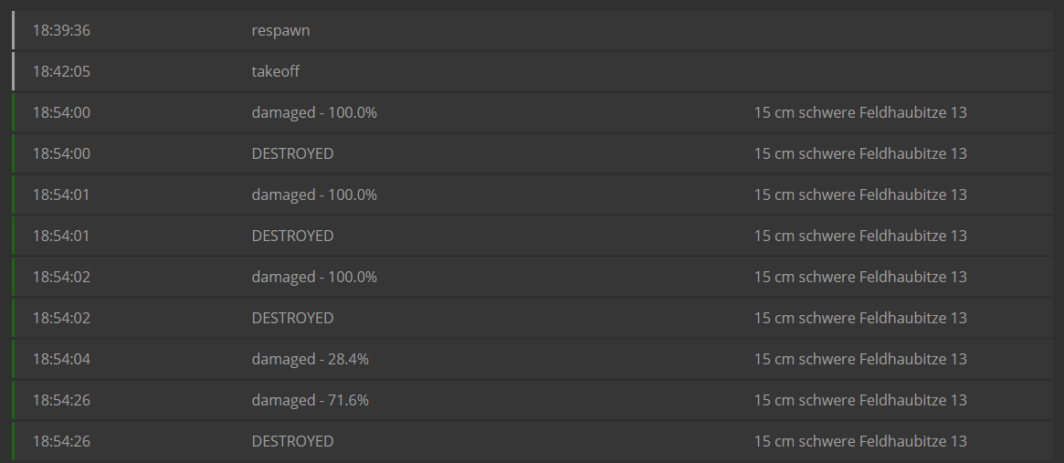This screenshot has width=1064, height=463.
Task: Select the damaged - 71.6% entry
Action: coord(310,400)
